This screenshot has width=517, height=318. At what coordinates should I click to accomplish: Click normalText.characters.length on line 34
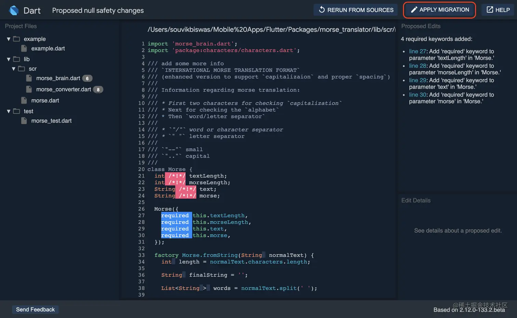[258, 262]
